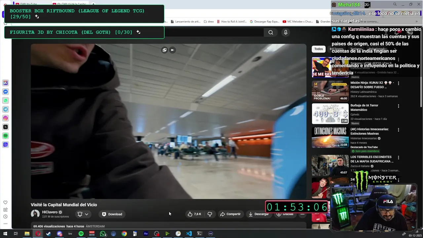Click the Windows Start button

coord(5,234)
